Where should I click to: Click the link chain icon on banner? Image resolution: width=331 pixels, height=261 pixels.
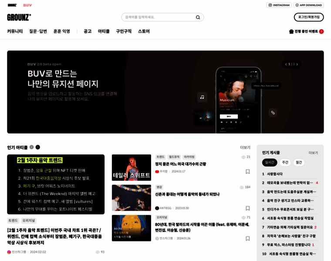click(x=273, y=113)
